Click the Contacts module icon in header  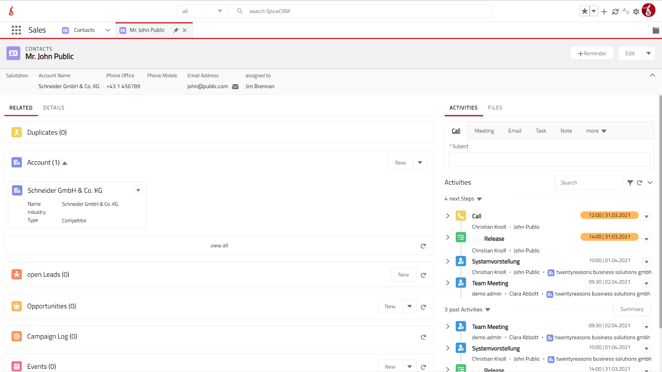pyautogui.click(x=13, y=53)
